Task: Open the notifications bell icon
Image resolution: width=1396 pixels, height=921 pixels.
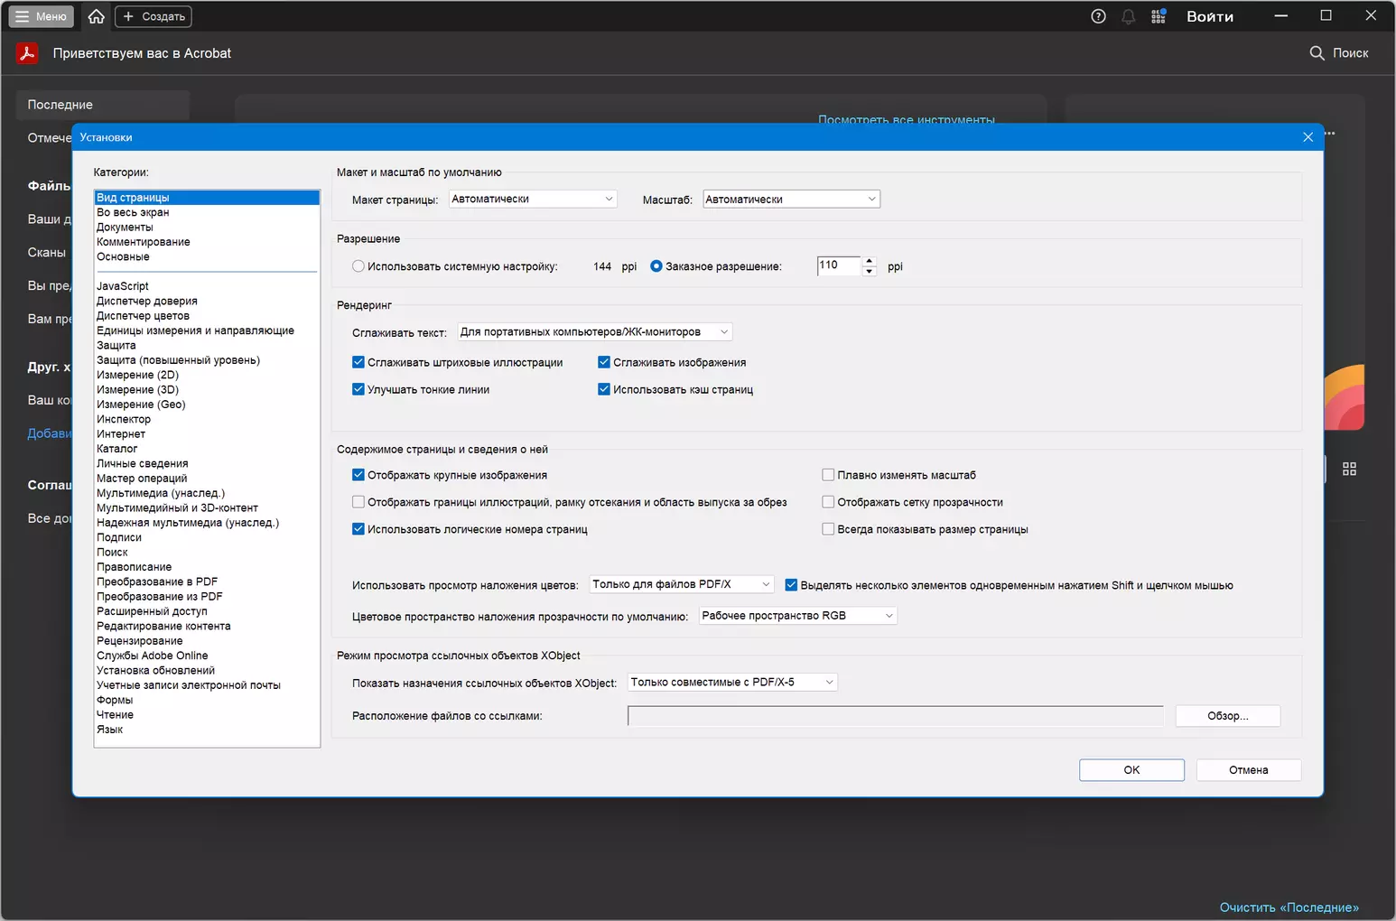Action: click(1129, 16)
